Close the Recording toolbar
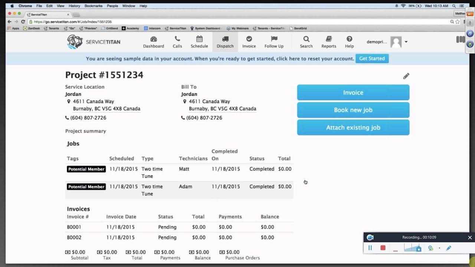 pyautogui.click(x=470, y=237)
